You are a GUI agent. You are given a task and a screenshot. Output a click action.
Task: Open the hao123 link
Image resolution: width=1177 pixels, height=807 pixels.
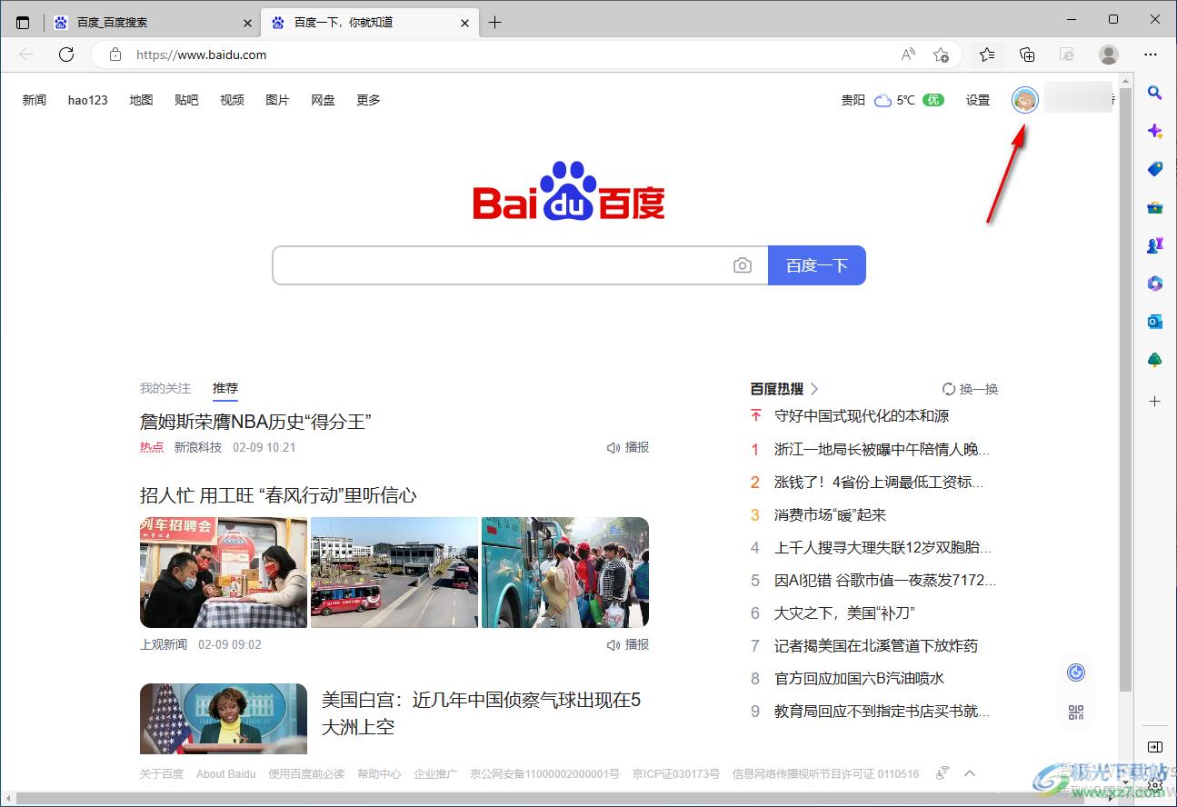[88, 100]
